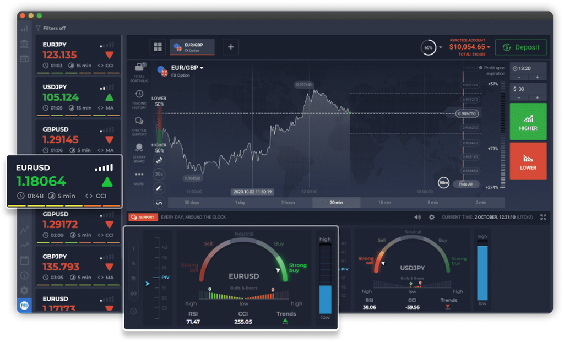Select the GBPUSD 1.29172 card
The height and width of the screenshot is (342, 564).
tap(78, 226)
